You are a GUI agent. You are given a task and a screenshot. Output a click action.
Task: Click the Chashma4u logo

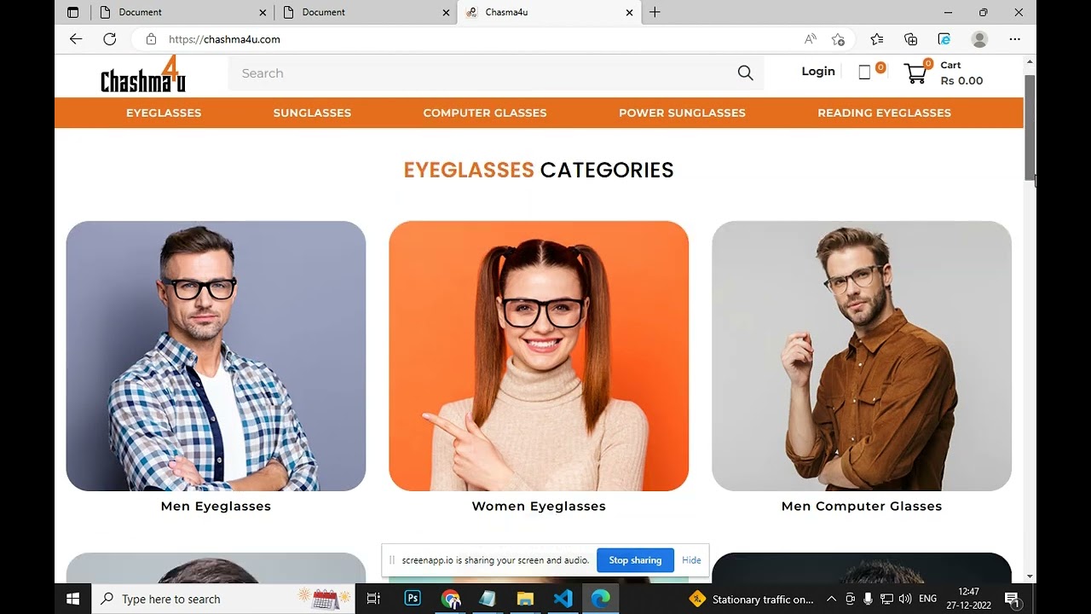143,75
